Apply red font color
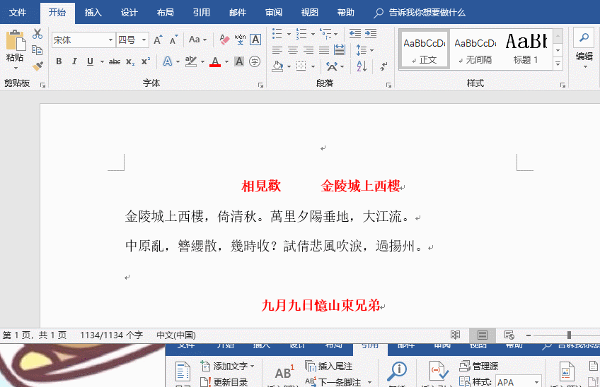This screenshot has height=387, width=600. (215, 61)
